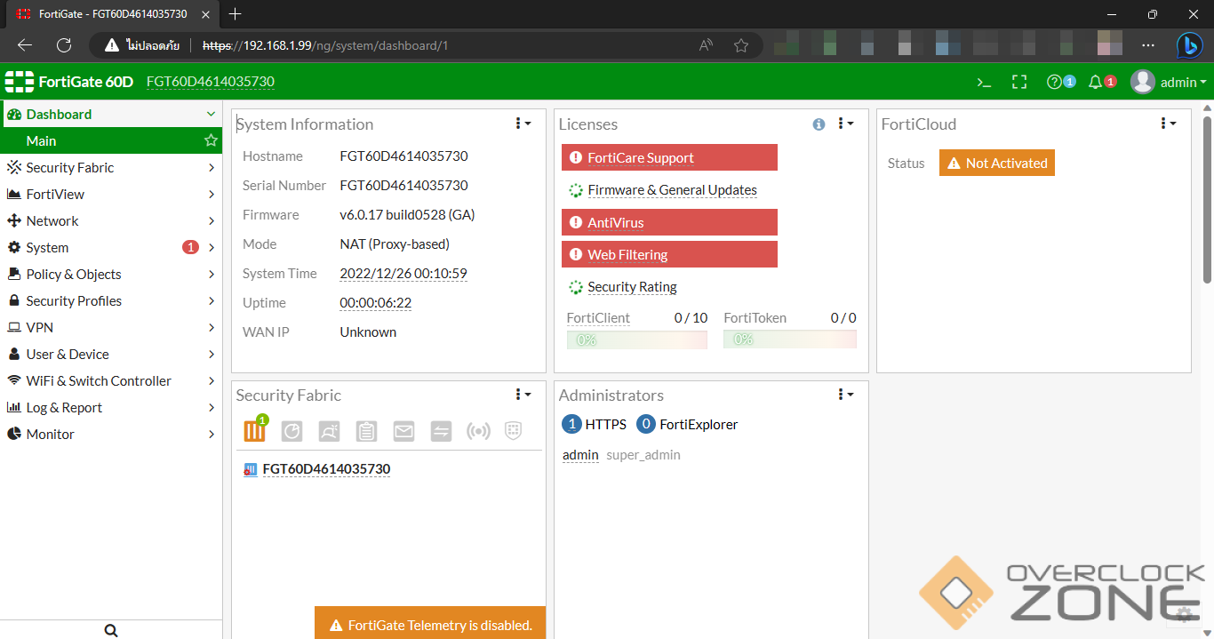The height and width of the screenshot is (639, 1214).
Task: Favorite the Main dashboard star icon
Action: click(211, 140)
